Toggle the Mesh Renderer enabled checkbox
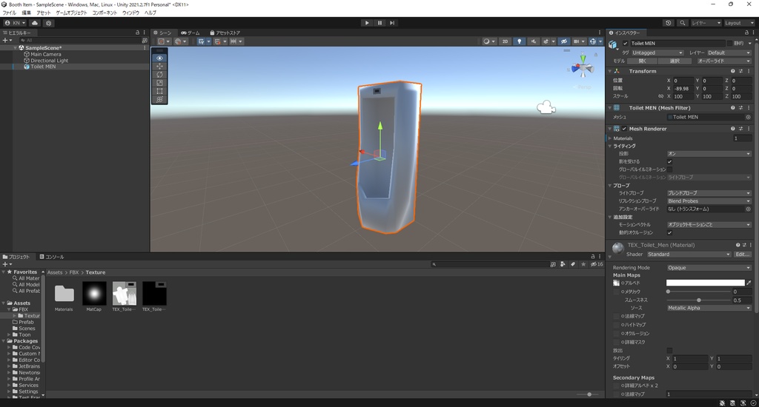Screen dimensions: 759x407 click(624, 129)
